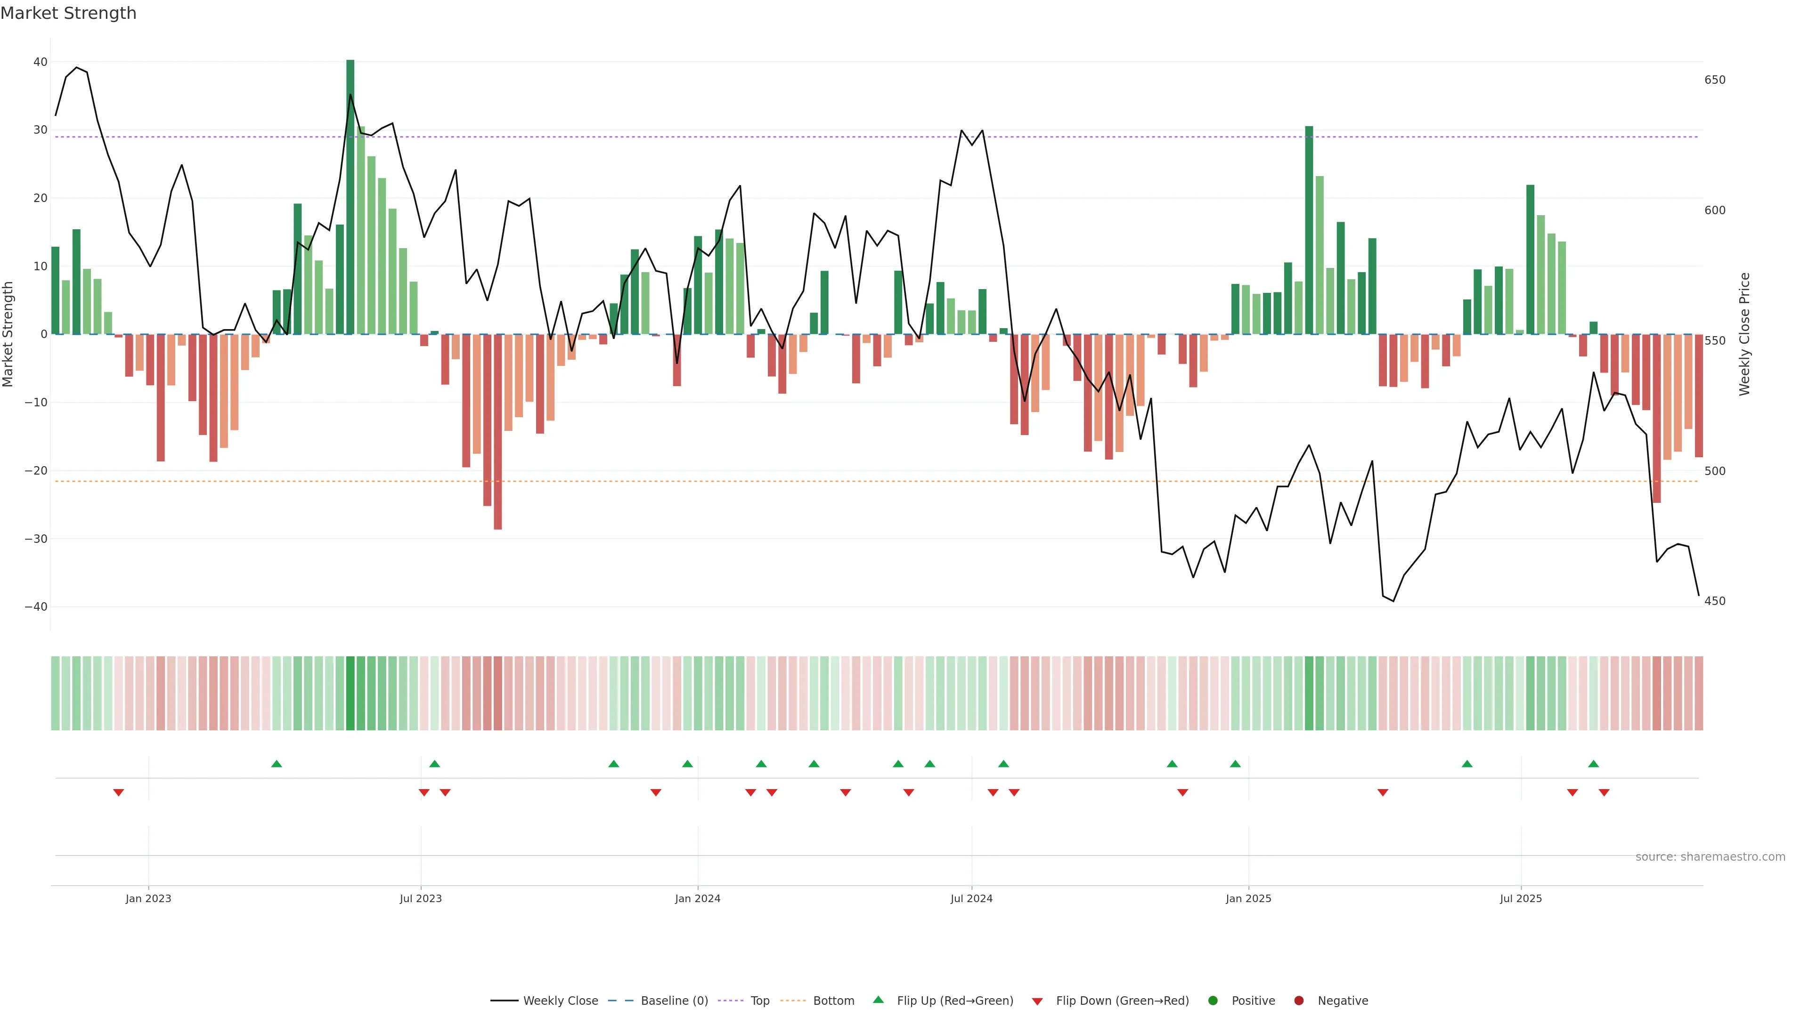The width and height of the screenshot is (1809, 1017).
Task: Click the dark red Negative legend circle
Action: click(1298, 1000)
